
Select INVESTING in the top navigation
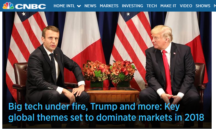pyautogui.click(x=132, y=6)
